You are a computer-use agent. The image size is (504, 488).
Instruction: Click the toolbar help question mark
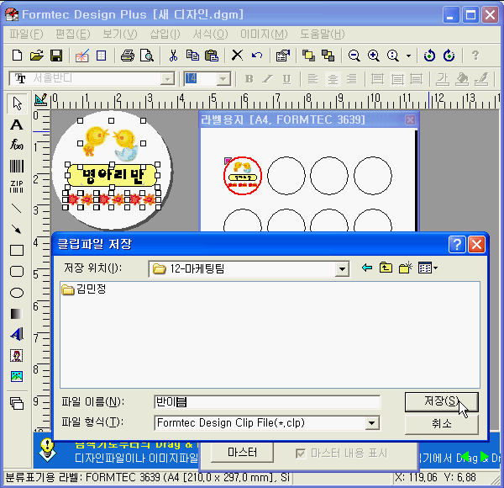(475, 56)
